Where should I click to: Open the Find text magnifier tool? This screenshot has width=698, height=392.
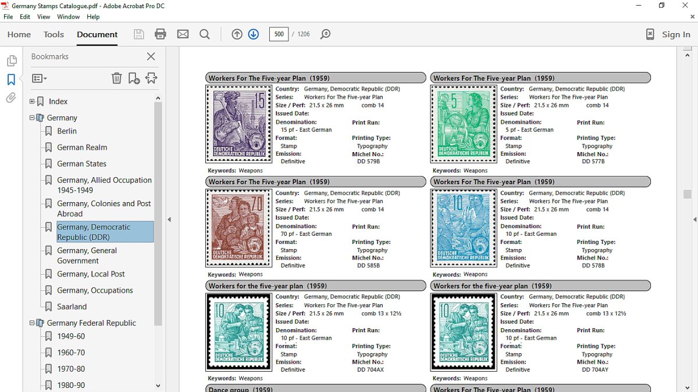tap(205, 34)
